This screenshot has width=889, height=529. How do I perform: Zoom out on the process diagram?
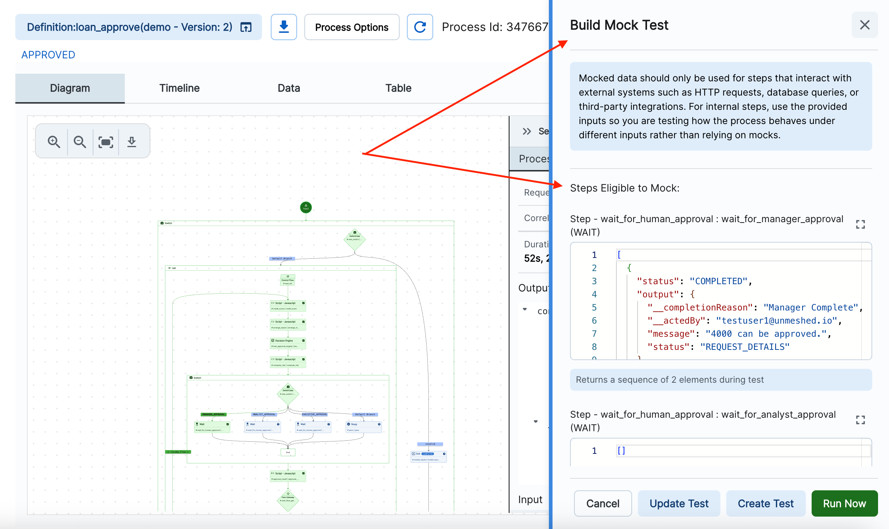click(80, 142)
